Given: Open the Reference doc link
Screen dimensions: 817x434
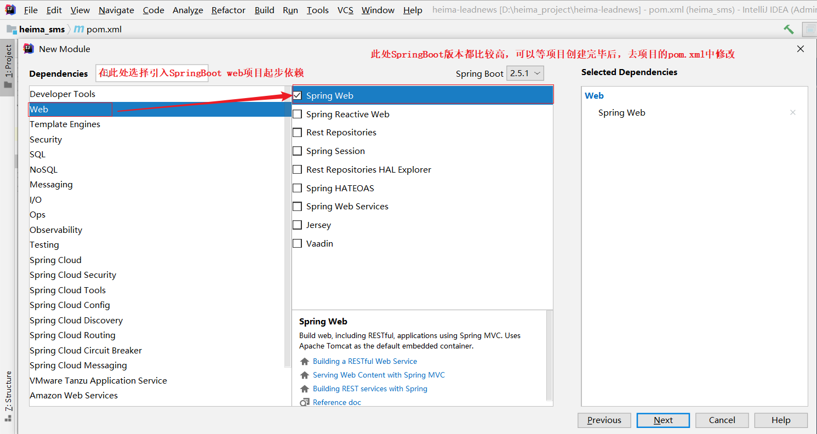Looking at the screenshot, I should coord(337,402).
